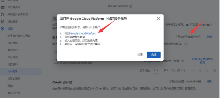Close the create service account dialog with X
Image resolution: width=220 pixels, height=98 pixels.
158,19
